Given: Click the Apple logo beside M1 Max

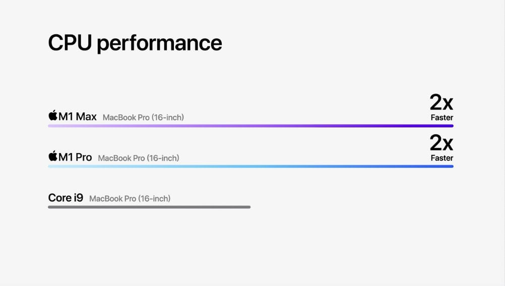Looking at the screenshot, I should point(52,116).
